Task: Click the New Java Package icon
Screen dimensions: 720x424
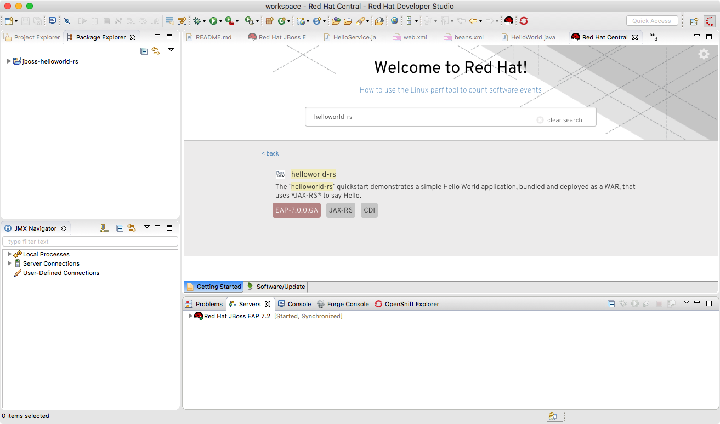Action: 269,21
